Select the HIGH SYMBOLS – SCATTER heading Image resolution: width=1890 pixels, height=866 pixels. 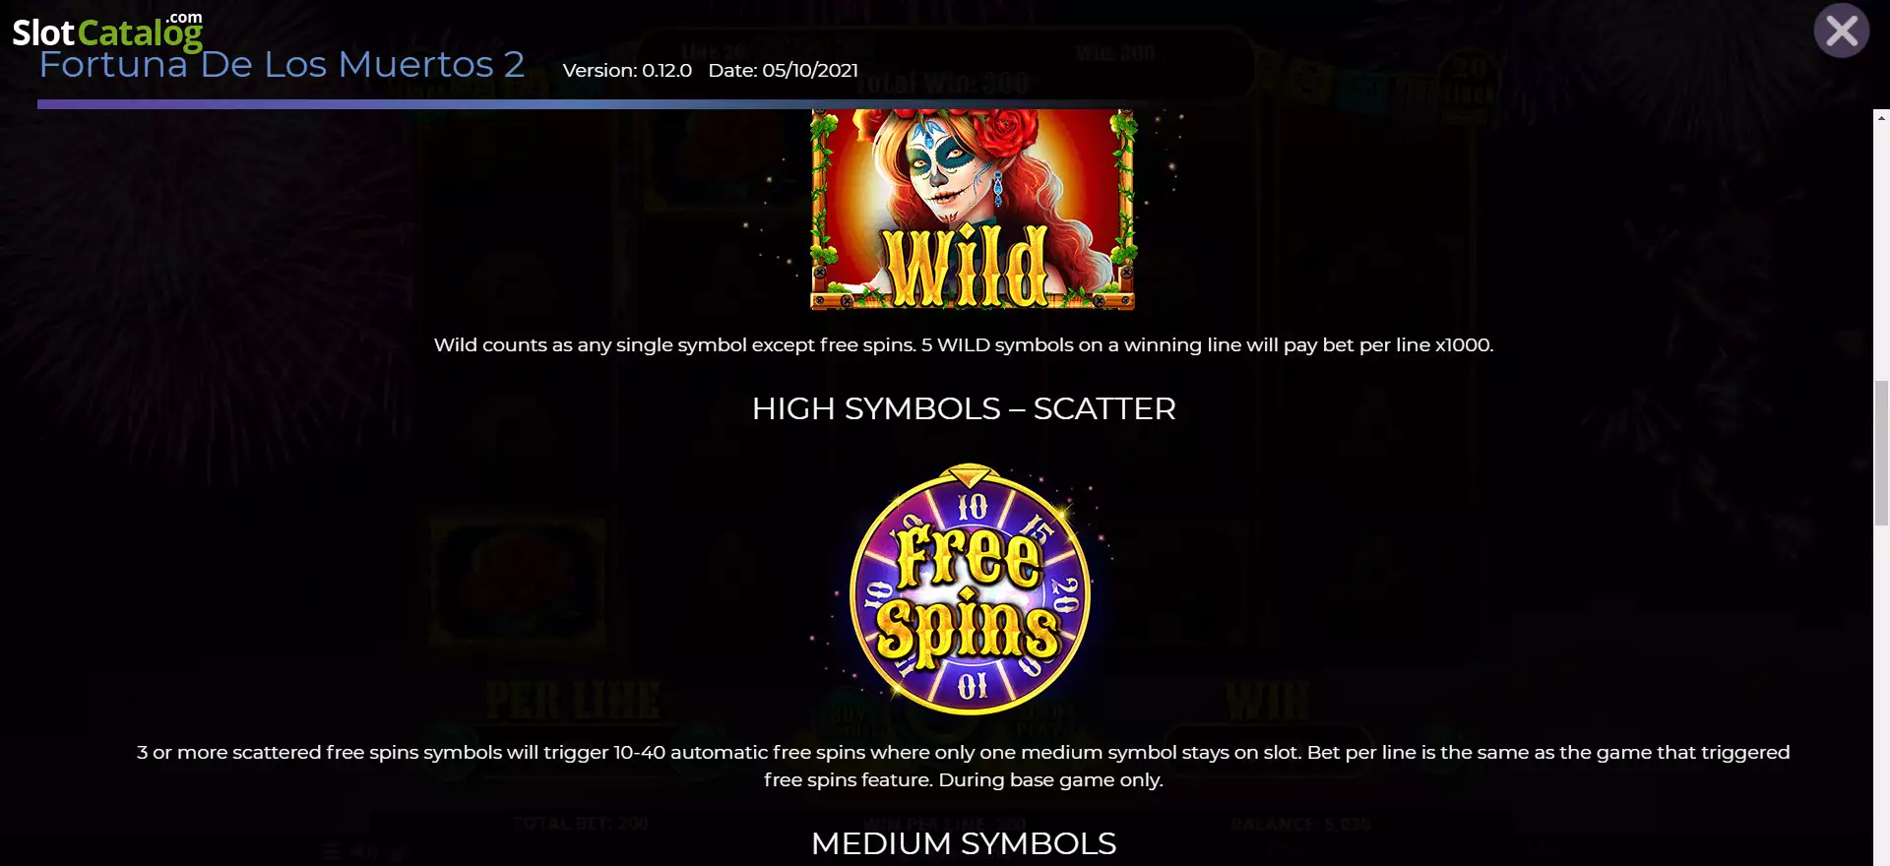tap(964, 408)
